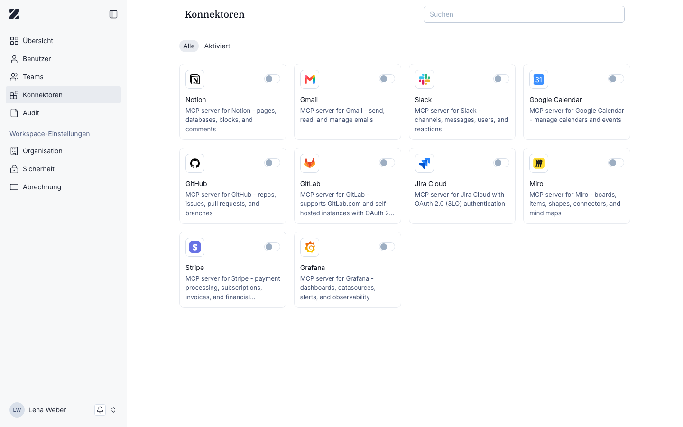Click the Workspace-Einstellungen section label
Screen dimensions: 683x427
pos(50,134)
